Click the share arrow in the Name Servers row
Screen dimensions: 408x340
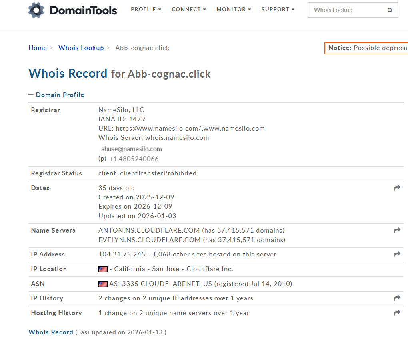point(397,230)
